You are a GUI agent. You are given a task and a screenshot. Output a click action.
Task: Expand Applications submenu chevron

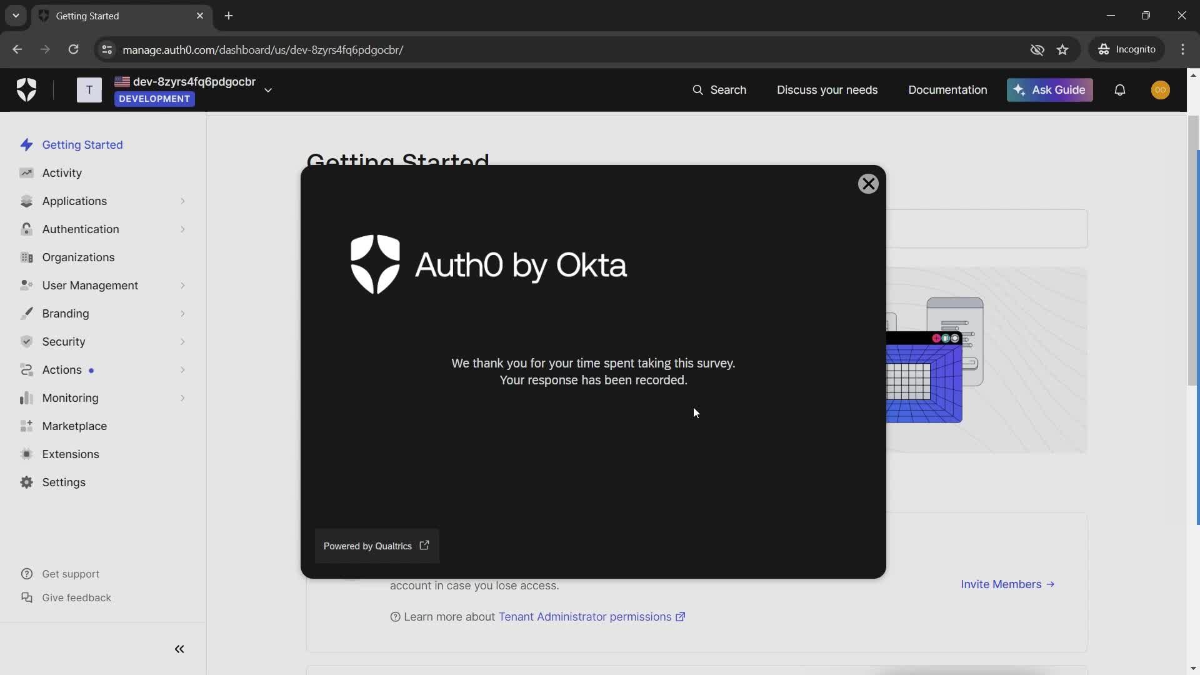pyautogui.click(x=182, y=201)
